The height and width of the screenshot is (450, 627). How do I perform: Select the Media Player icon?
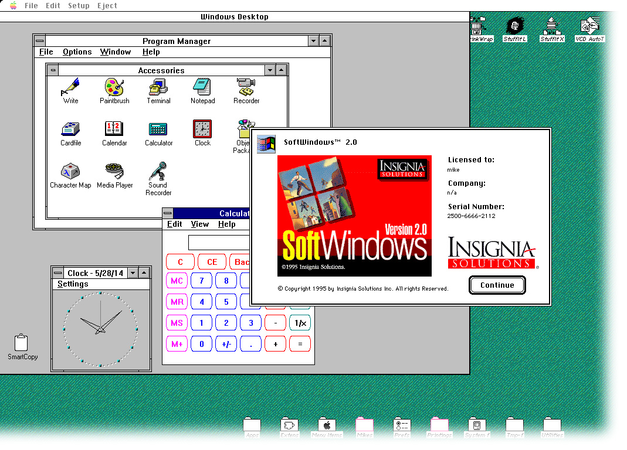click(114, 172)
